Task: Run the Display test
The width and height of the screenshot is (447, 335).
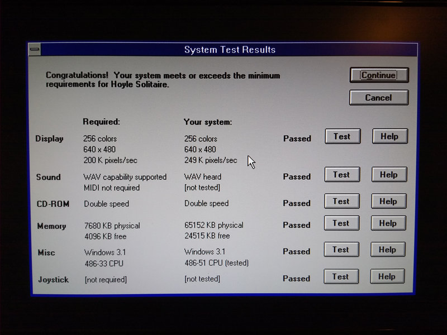Action: pos(342,136)
